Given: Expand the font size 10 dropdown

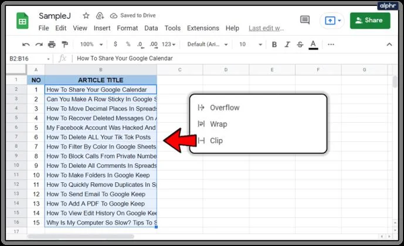Looking at the screenshot, I should (x=250, y=44).
